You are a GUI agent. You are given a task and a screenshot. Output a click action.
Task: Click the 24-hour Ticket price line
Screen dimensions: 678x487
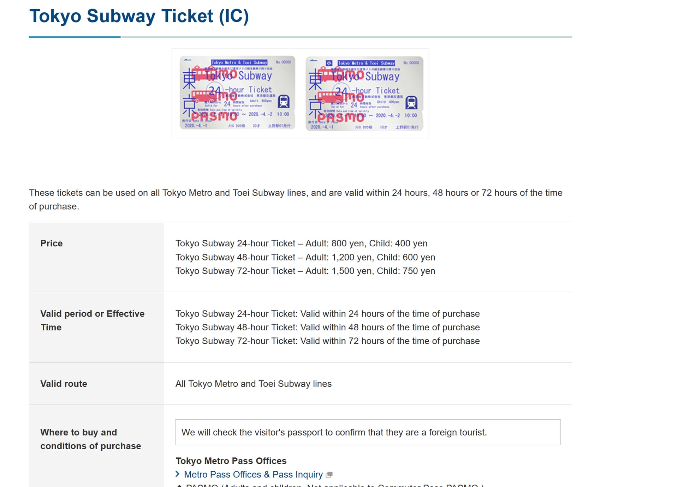[x=301, y=243]
